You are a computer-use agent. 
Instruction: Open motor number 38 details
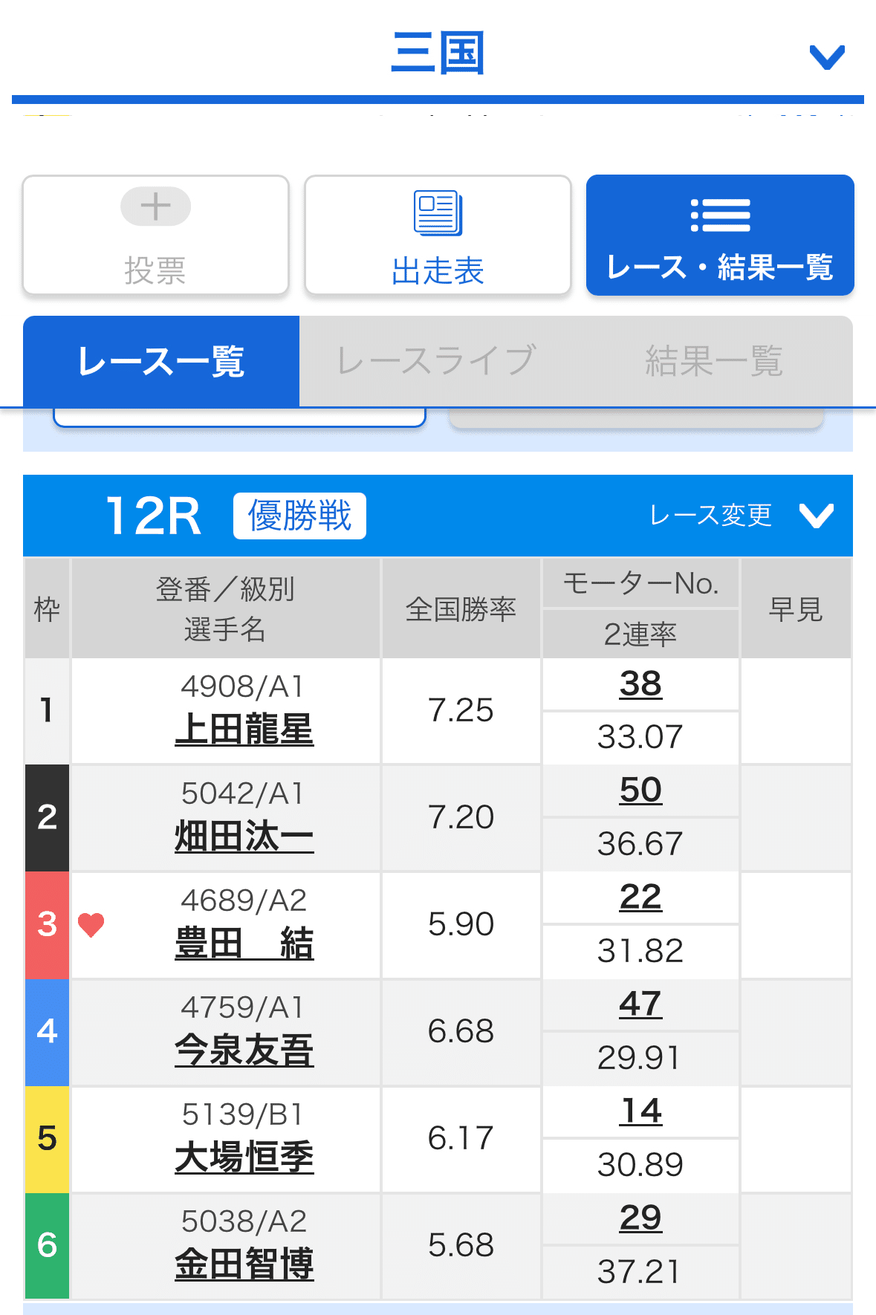click(640, 685)
